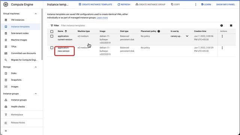Click the Disk type column header
This screenshot has height=135, width=240.
[124, 31]
